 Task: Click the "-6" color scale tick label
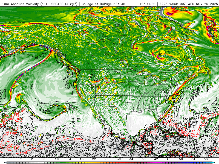(7, 159)
